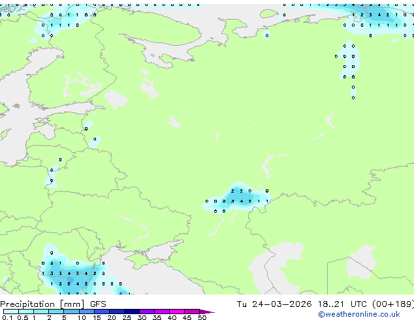Viewport: 414px width, 320px height.
Task: Click the 'Tu 24-03-2026 18..21 UTC' date text
Action: coord(302,304)
